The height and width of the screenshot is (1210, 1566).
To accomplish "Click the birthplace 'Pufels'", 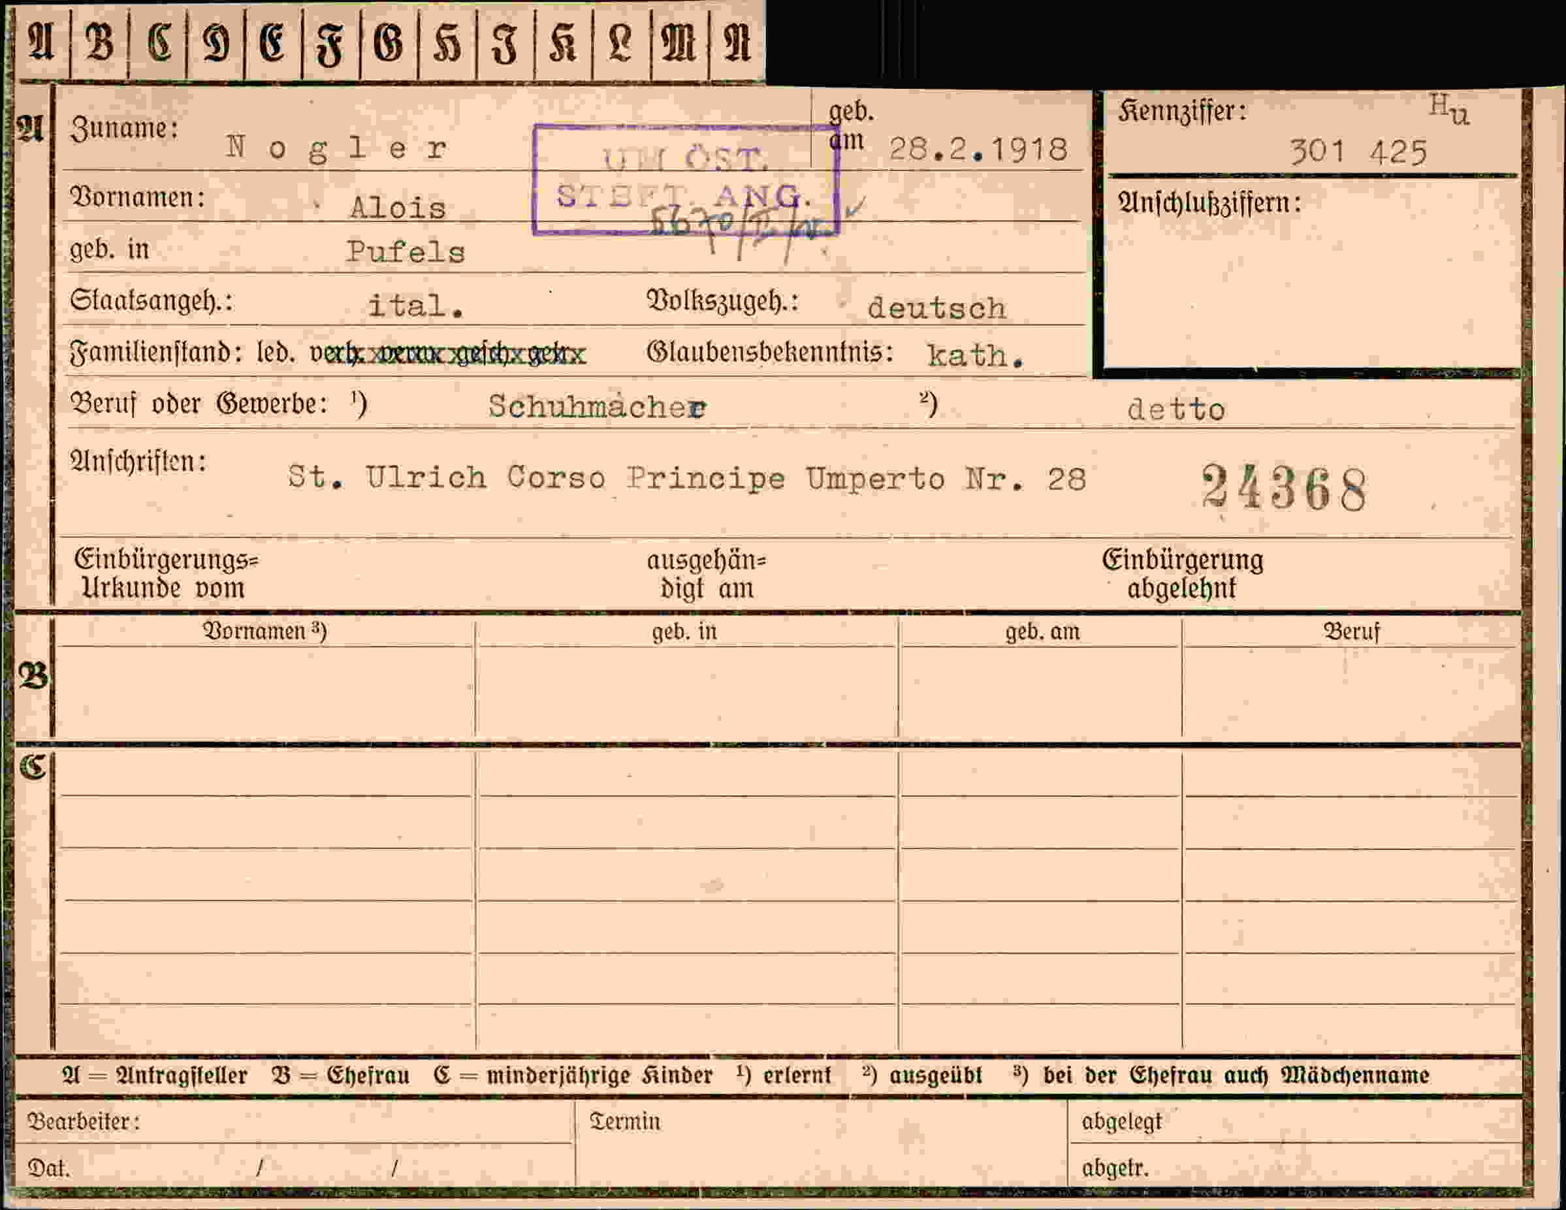I will pos(406,251).
